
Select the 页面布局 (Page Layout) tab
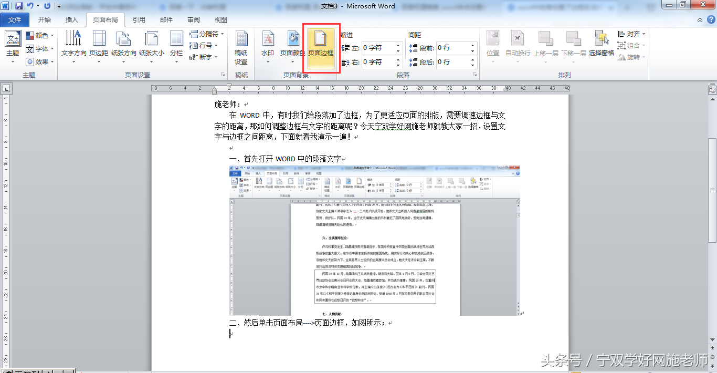pos(106,20)
